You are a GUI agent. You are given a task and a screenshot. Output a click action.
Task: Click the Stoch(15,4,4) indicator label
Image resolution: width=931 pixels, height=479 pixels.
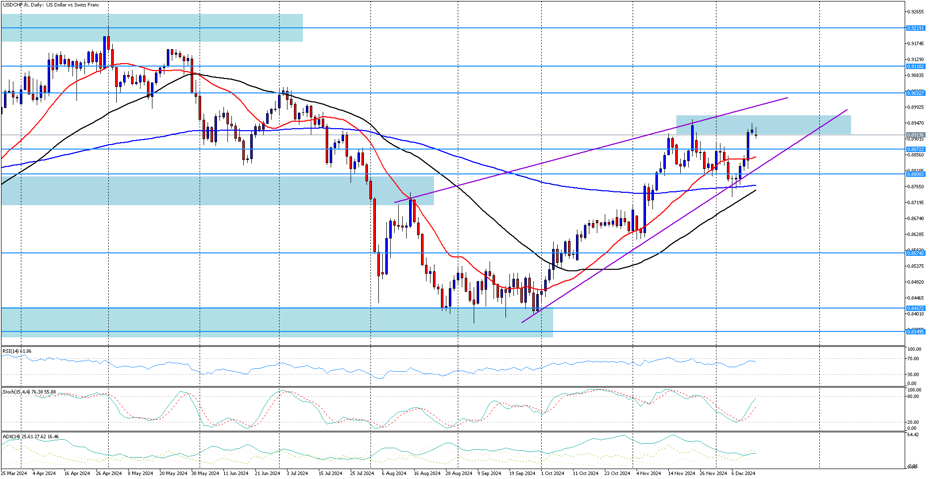tap(29, 392)
